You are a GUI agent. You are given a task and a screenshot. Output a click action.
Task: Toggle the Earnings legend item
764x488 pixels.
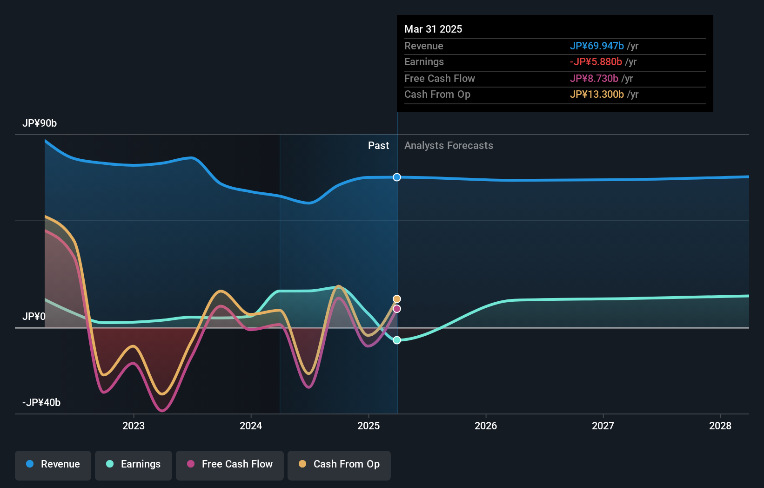(x=134, y=465)
